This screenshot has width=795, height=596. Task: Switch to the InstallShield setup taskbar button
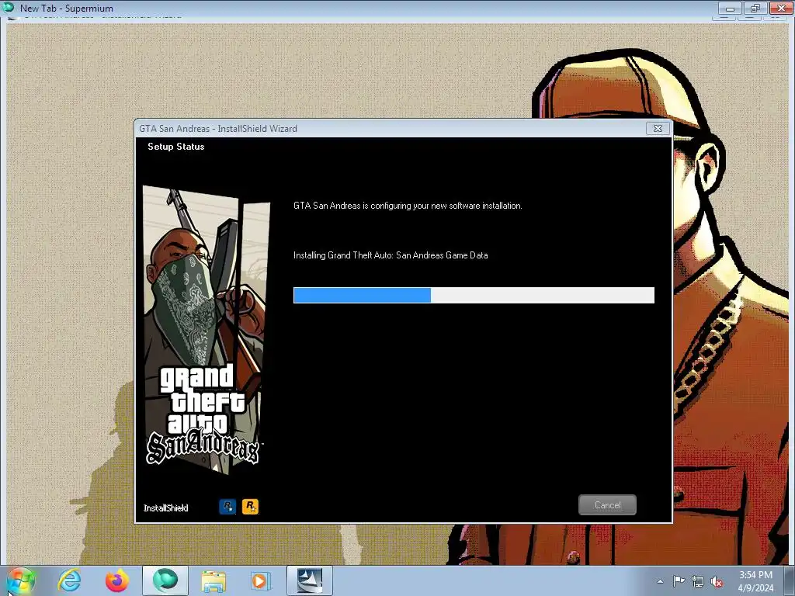tap(309, 580)
